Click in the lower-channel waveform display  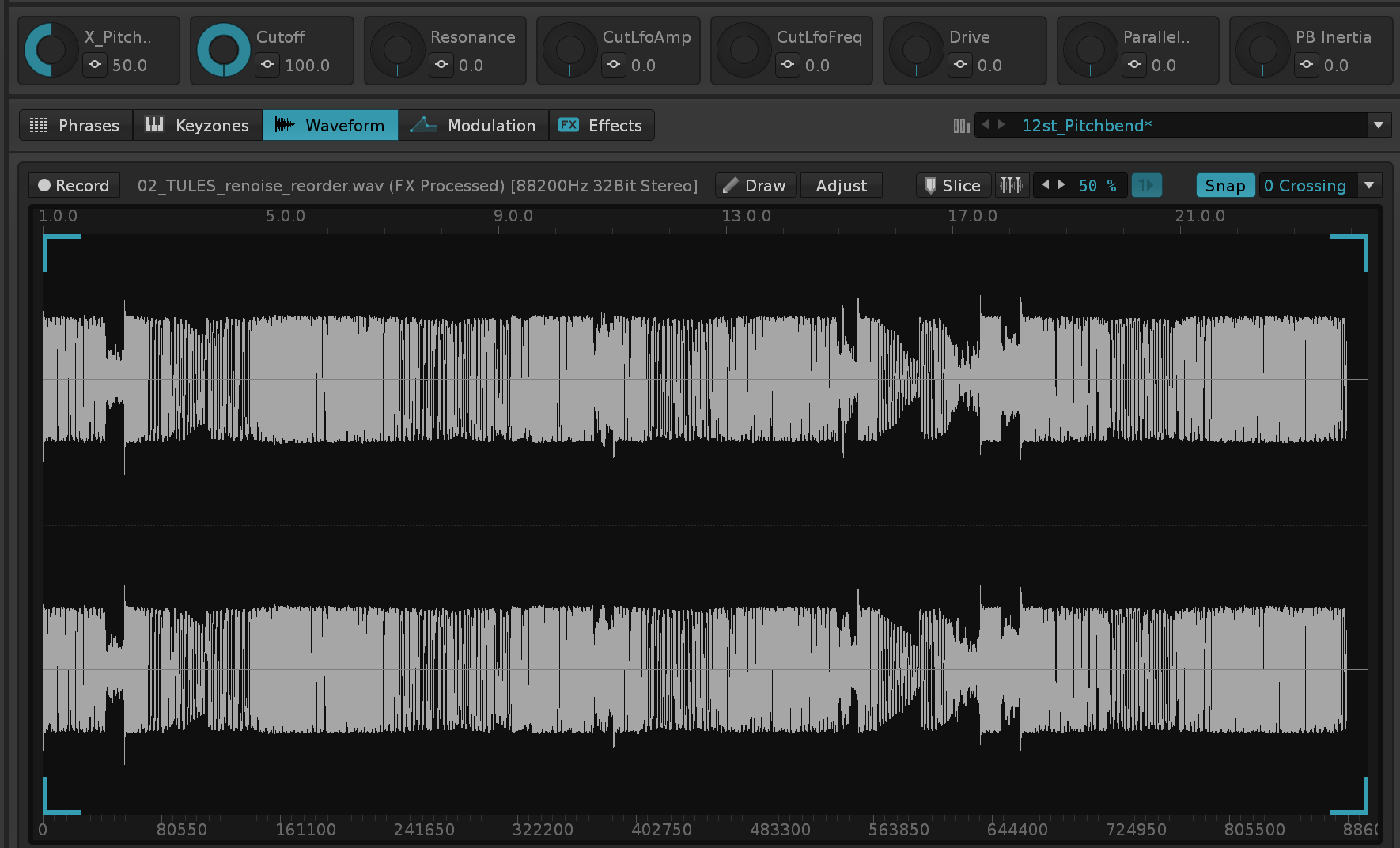click(x=704, y=669)
